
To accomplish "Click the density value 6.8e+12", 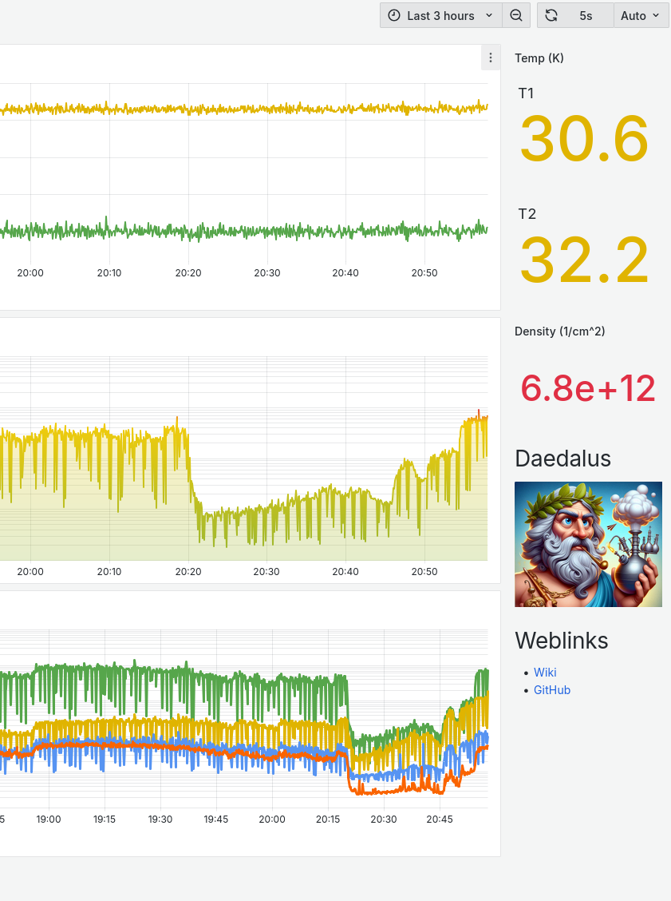I will pyautogui.click(x=588, y=388).
